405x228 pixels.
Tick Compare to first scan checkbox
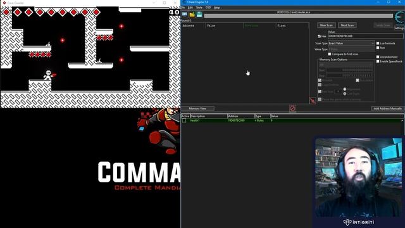point(329,54)
